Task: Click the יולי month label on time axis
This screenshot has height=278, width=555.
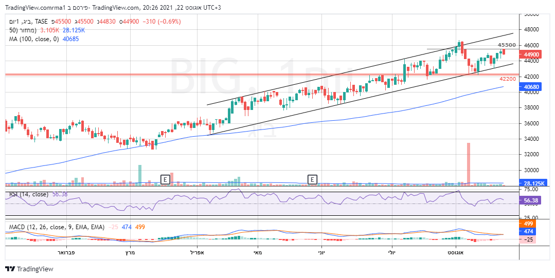Action: point(392,253)
